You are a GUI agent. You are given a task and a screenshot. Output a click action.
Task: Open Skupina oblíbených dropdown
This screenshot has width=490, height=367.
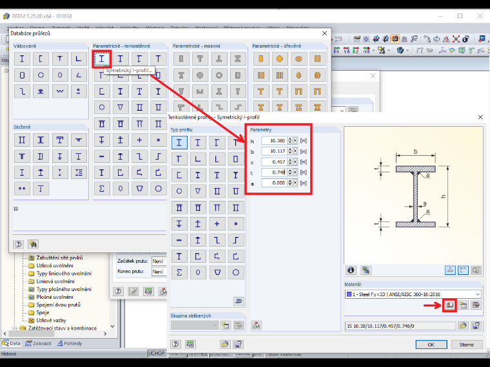tap(215, 326)
